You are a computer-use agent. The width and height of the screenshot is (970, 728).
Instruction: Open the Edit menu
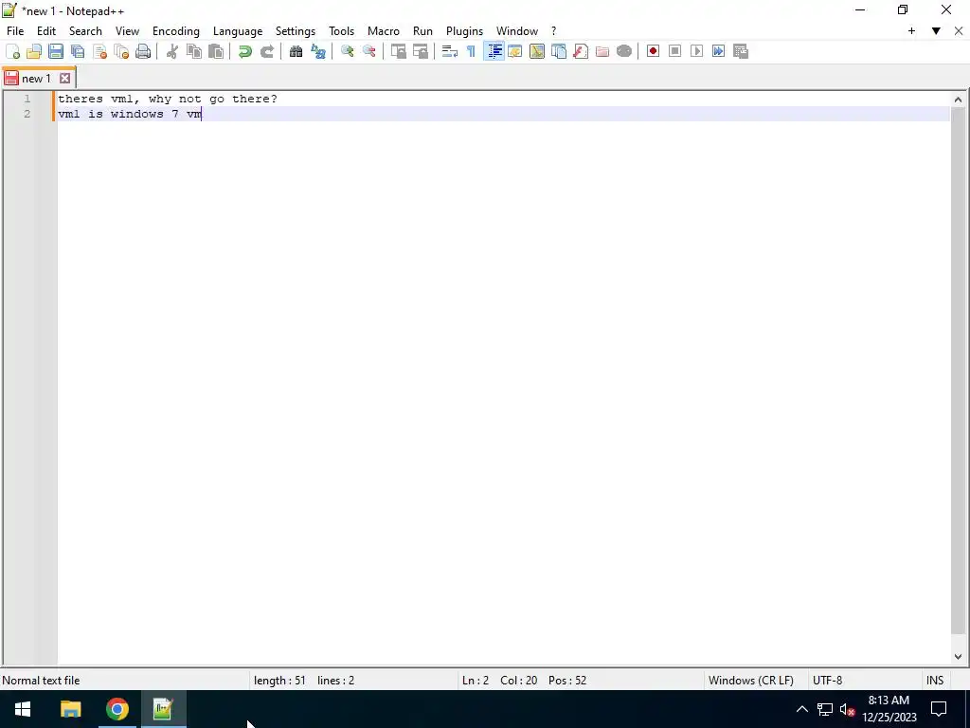pos(46,31)
